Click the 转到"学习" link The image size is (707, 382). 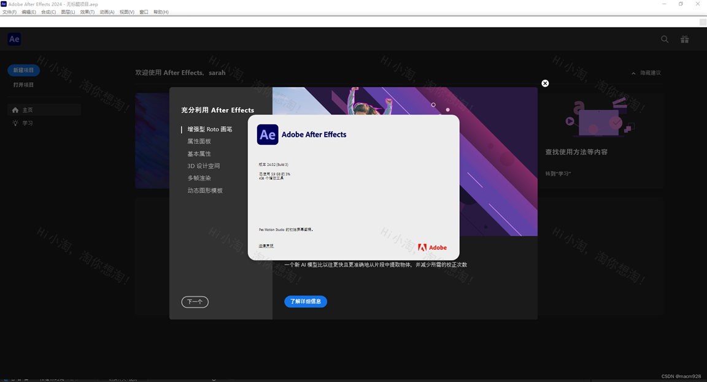click(x=558, y=174)
